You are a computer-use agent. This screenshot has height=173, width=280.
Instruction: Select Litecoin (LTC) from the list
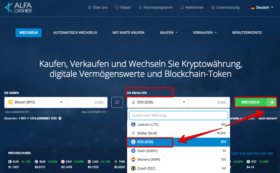pos(179,125)
